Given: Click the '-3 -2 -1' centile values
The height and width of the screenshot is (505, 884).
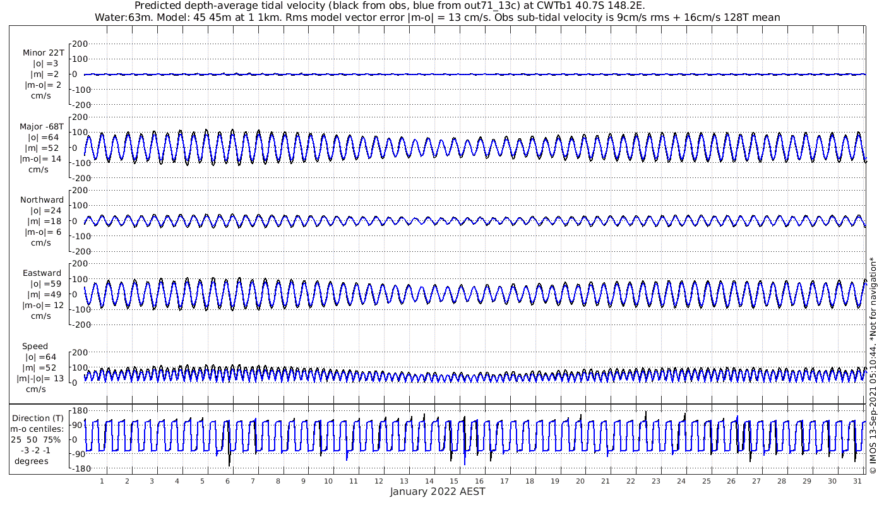Looking at the screenshot, I should (35, 450).
